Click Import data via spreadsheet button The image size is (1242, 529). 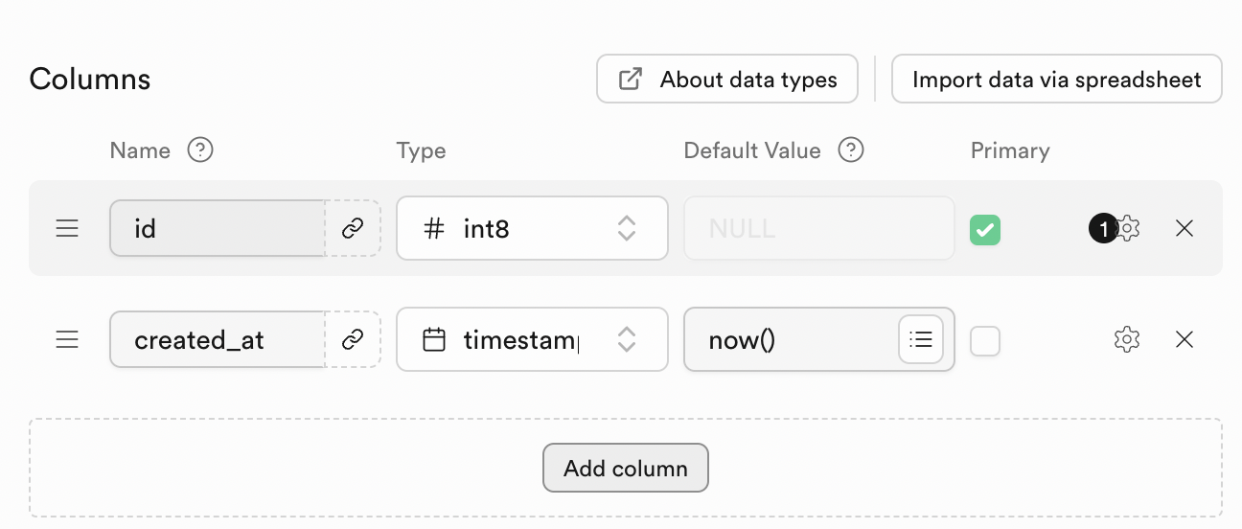click(x=1057, y=80)
